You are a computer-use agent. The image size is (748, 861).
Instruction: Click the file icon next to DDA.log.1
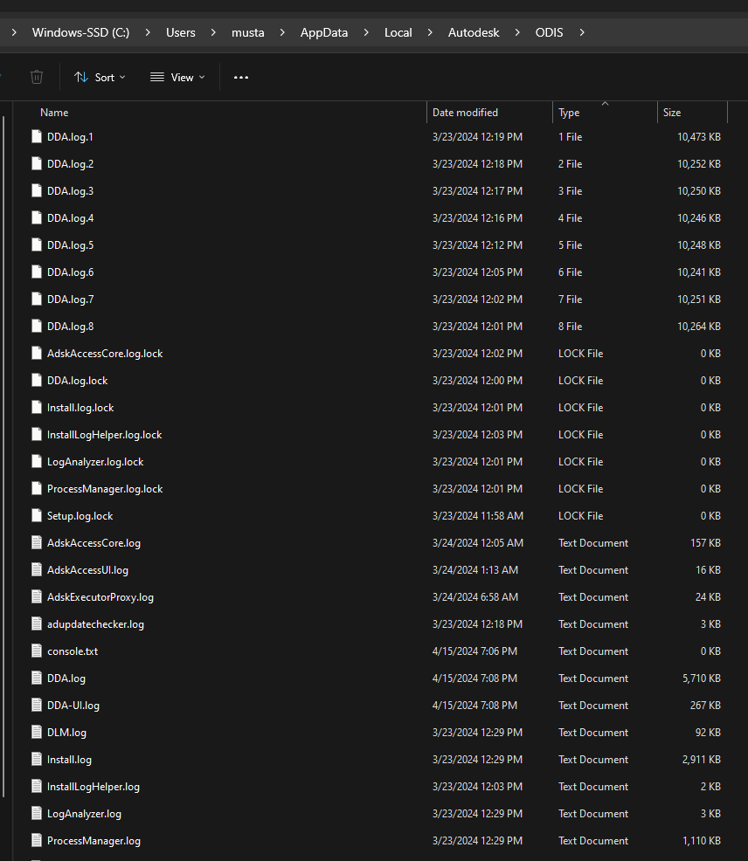(x=36, y=136)
